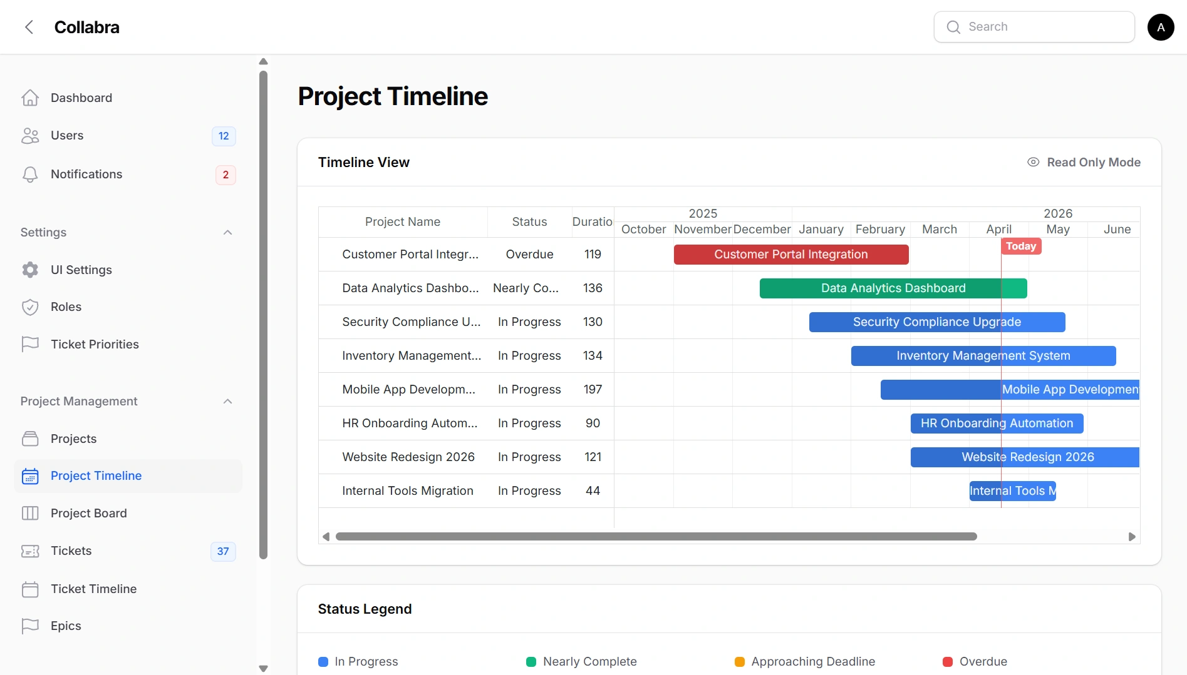Click the search magnifier icon
Image resolution: width=1187 pixels, height=675 pixels.
[953, 27]
